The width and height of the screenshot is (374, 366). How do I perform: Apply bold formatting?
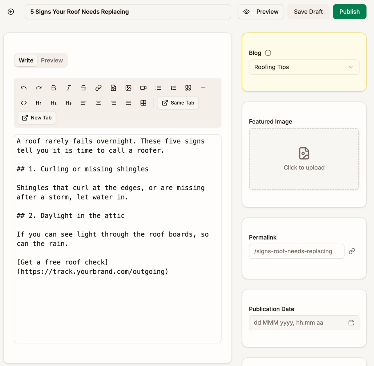[x=54, y=88]
